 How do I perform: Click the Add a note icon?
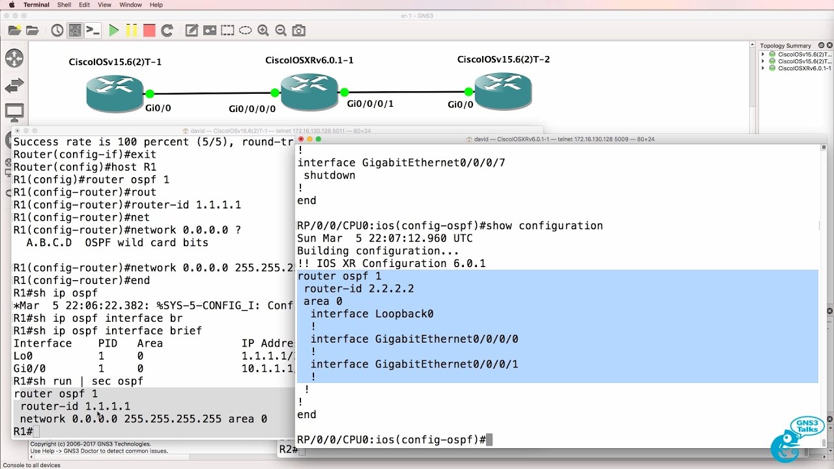coord(192,30)
